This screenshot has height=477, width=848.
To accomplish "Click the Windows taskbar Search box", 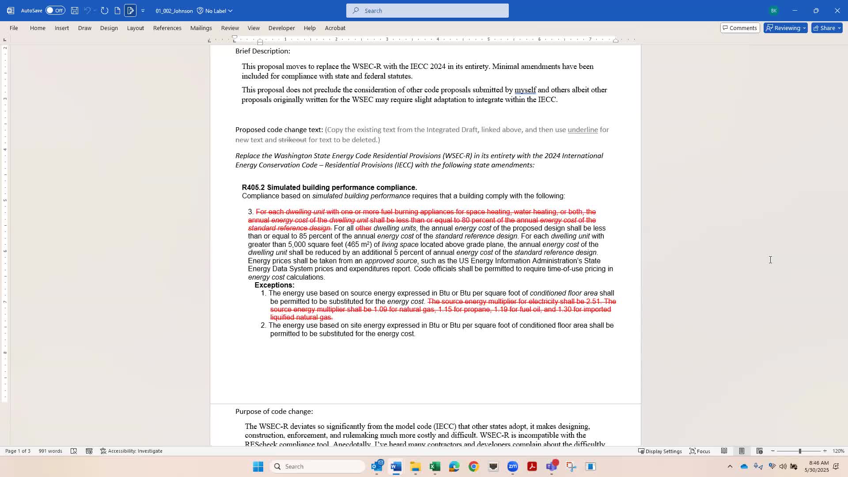I will 317,466.
